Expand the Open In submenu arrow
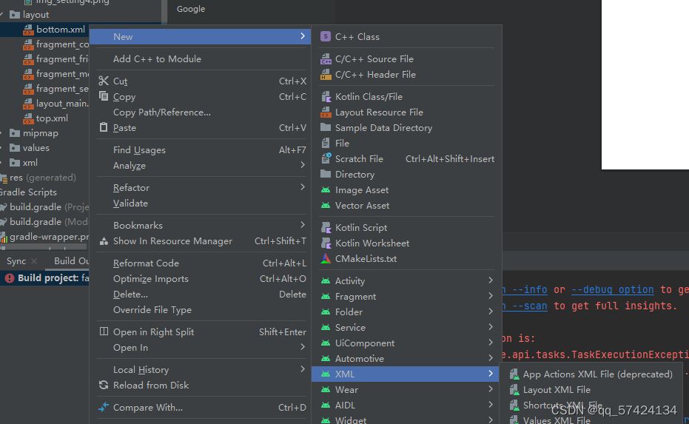This screenshot has height=424, width=689. pyautogui.click(x=303, y=346)
